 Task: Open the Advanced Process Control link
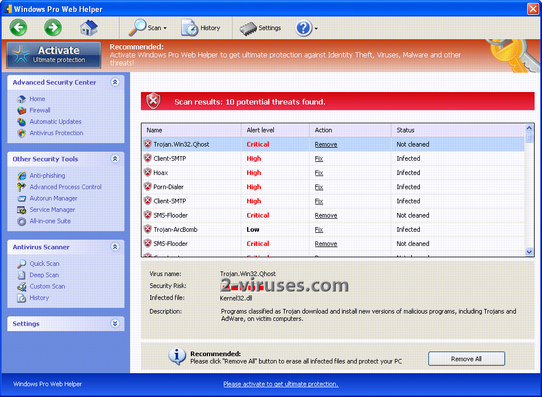click(65, 187)
